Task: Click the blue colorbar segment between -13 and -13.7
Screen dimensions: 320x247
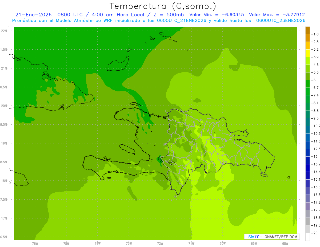Action: tap(307, 160)
